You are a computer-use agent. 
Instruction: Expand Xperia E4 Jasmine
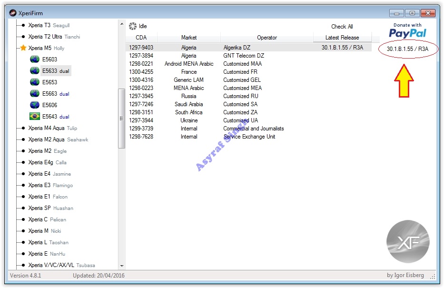coord(49,174)
